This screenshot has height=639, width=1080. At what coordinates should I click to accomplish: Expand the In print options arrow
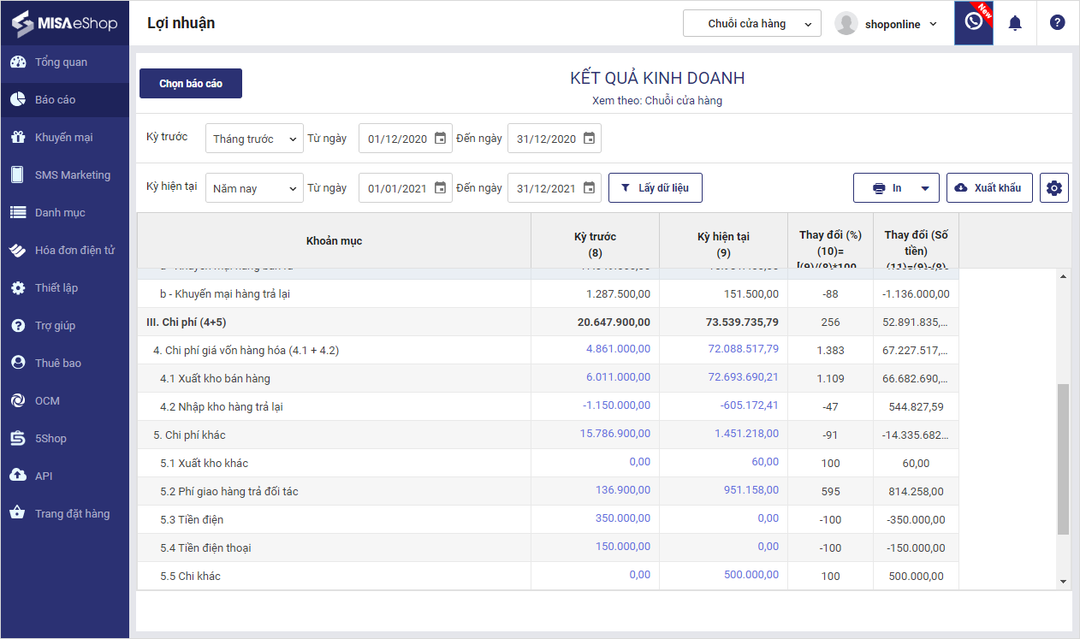point(924,188)
